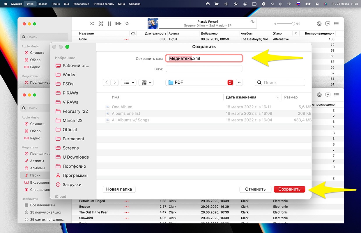Click the track progress bar under Plastic Ferrari
Image resolution: width=361 pixels, height=233 pixels.
coord(208,29)
